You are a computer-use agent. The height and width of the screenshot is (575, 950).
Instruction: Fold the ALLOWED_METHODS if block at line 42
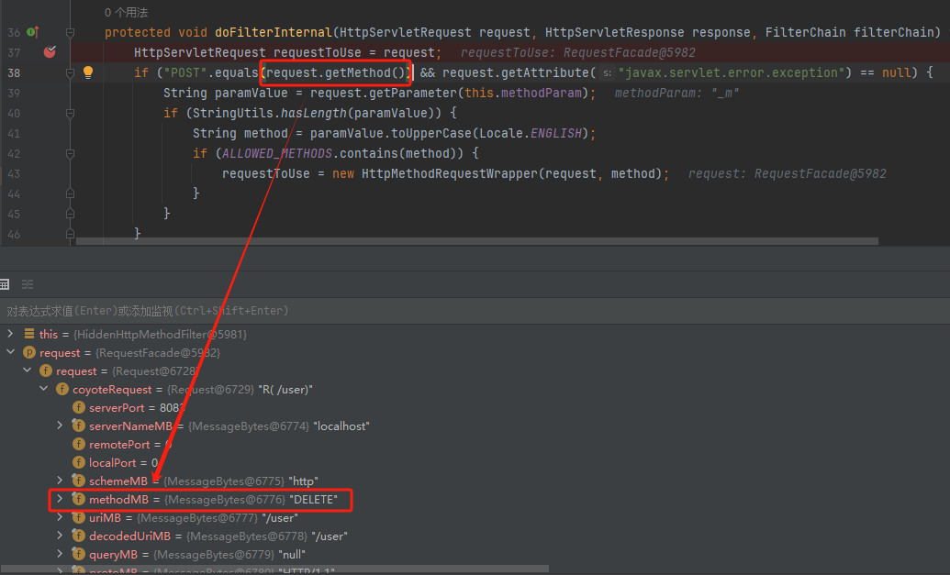71,154
